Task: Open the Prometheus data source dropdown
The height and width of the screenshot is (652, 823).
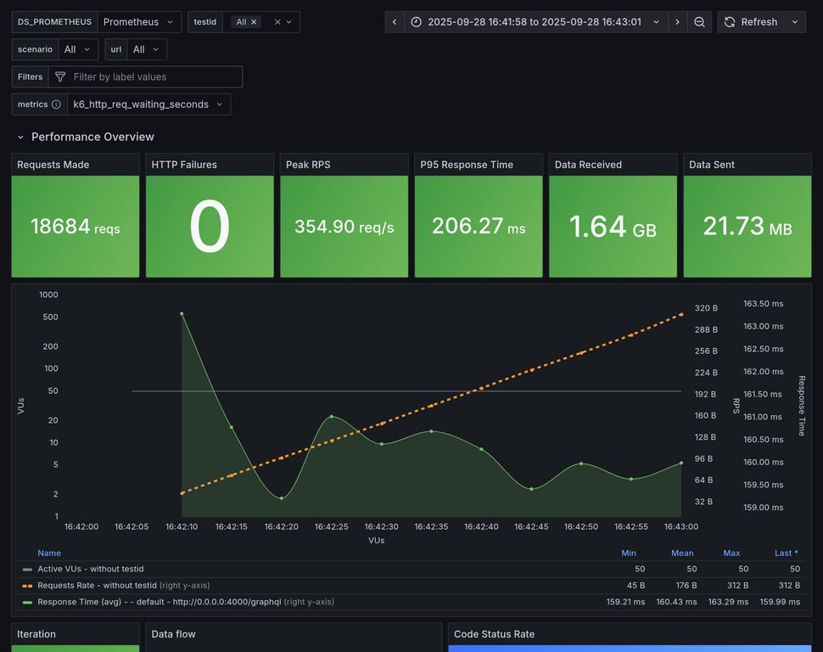Action: [139, 22]
